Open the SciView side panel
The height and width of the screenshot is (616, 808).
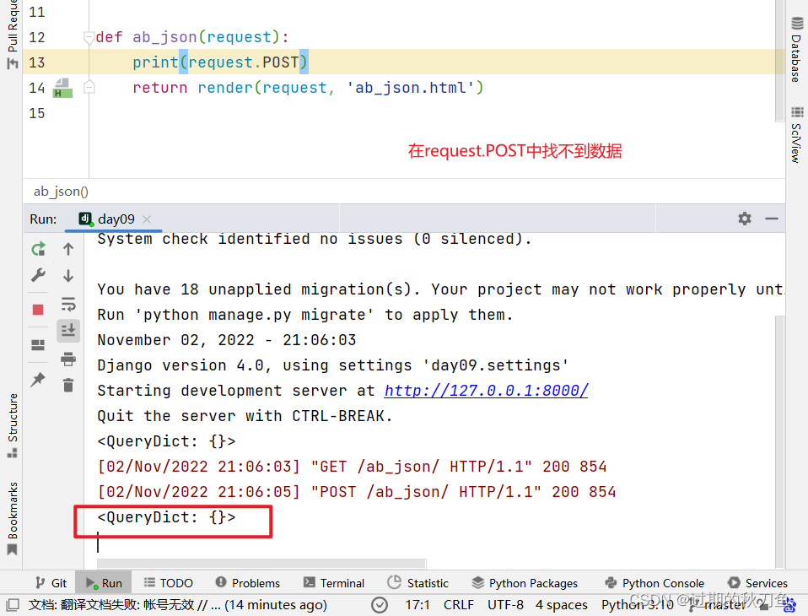[x=797, y=135]
